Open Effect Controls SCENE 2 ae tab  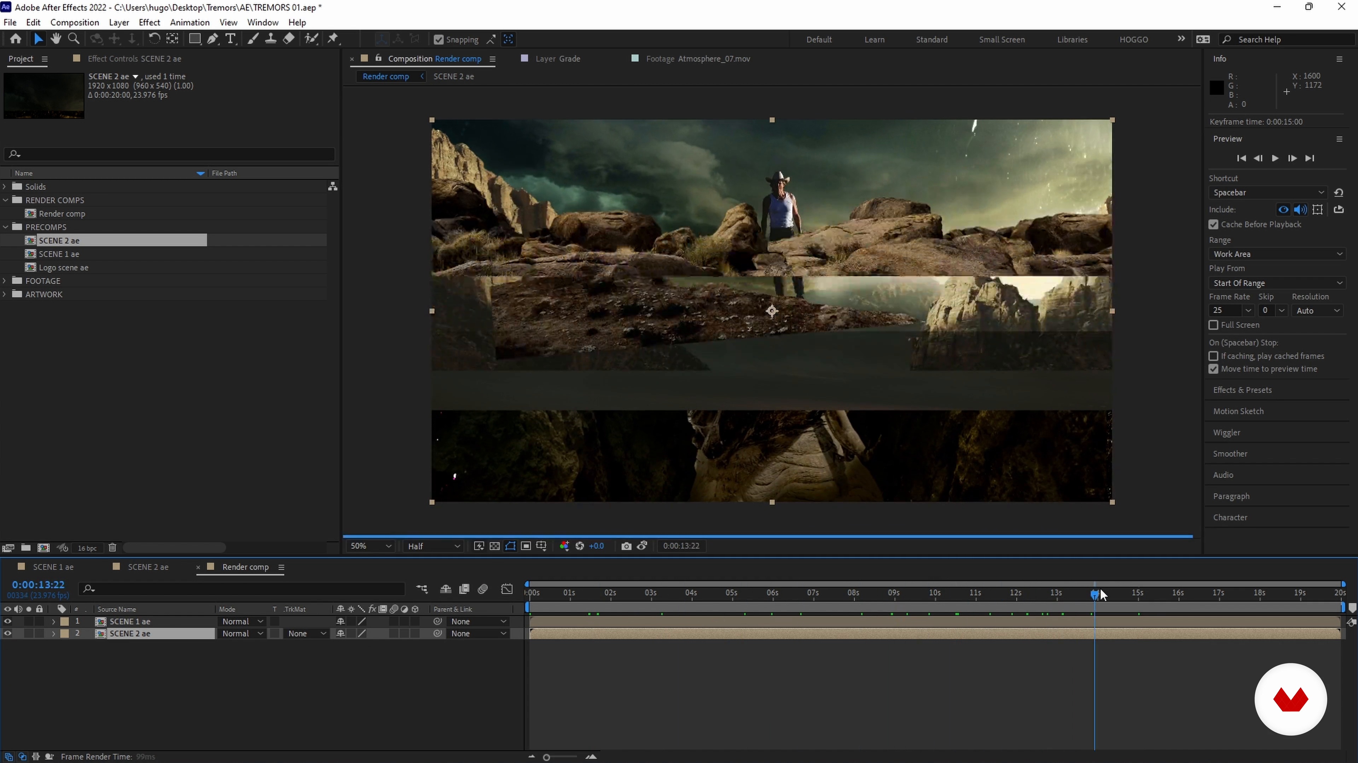click(134, 58)
